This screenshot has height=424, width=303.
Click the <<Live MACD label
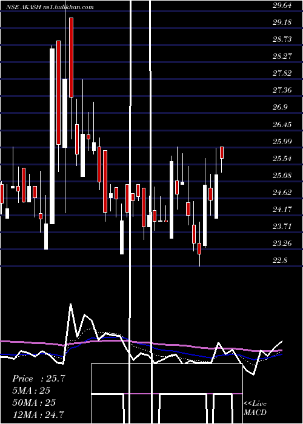(x=255, y=408)
